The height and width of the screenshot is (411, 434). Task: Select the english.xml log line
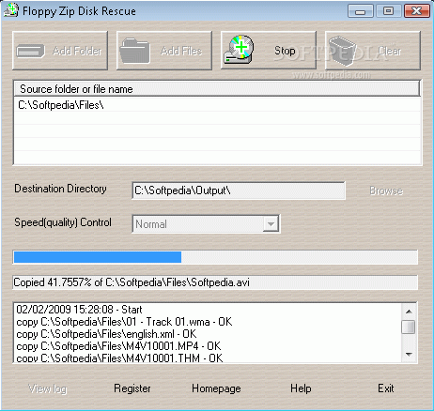[106, 334]
